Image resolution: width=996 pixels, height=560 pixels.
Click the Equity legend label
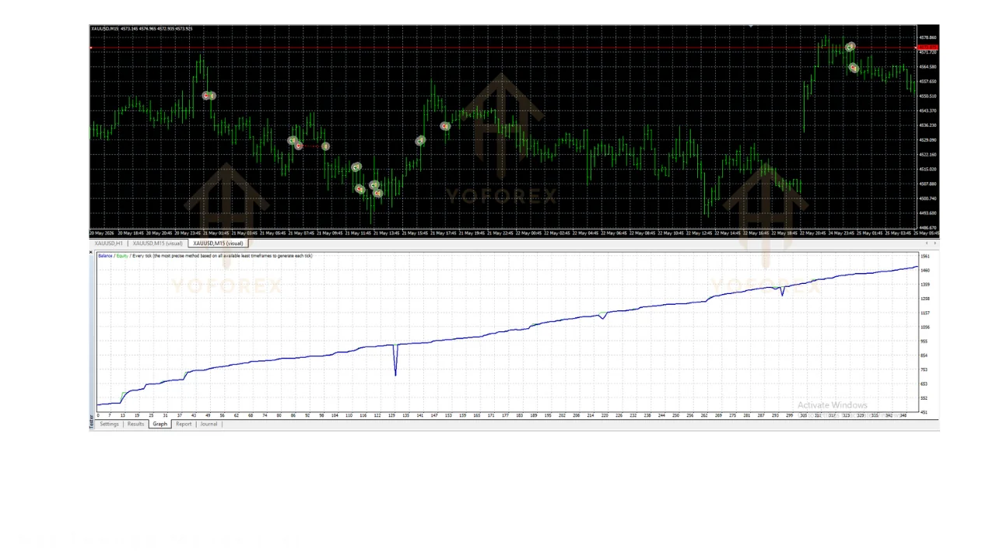[x=122, y=256]
